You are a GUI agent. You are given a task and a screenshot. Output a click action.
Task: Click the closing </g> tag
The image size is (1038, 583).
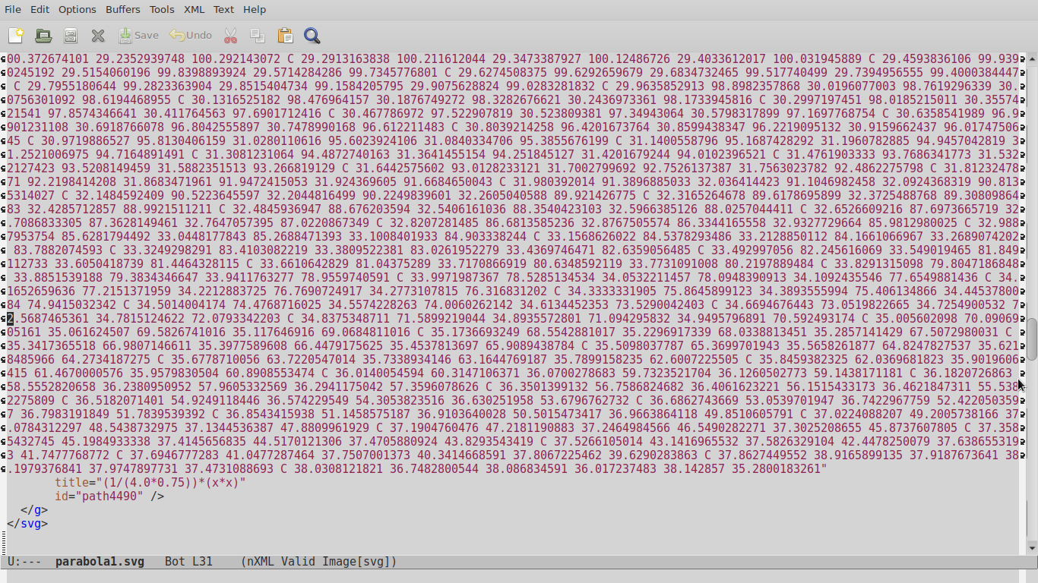coord(34,510)
